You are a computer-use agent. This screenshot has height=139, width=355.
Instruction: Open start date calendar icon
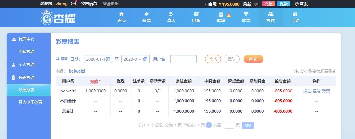click(x=108, y=59)
